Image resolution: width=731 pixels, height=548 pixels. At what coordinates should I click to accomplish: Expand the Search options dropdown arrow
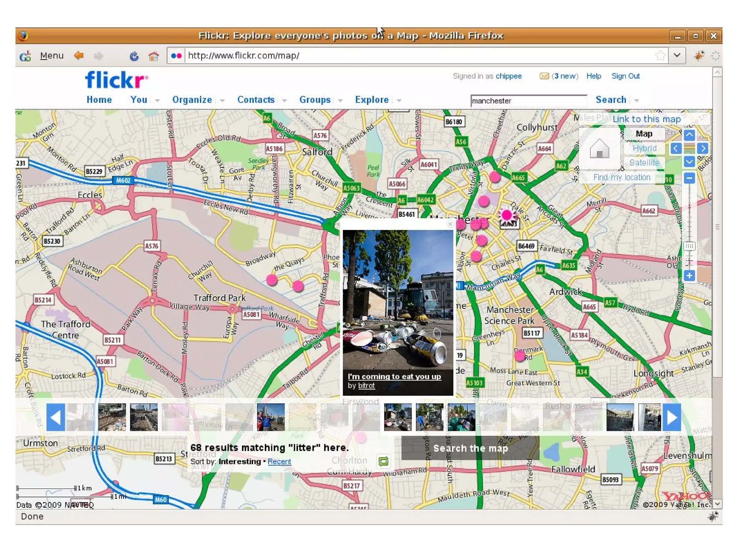point(636,101)
